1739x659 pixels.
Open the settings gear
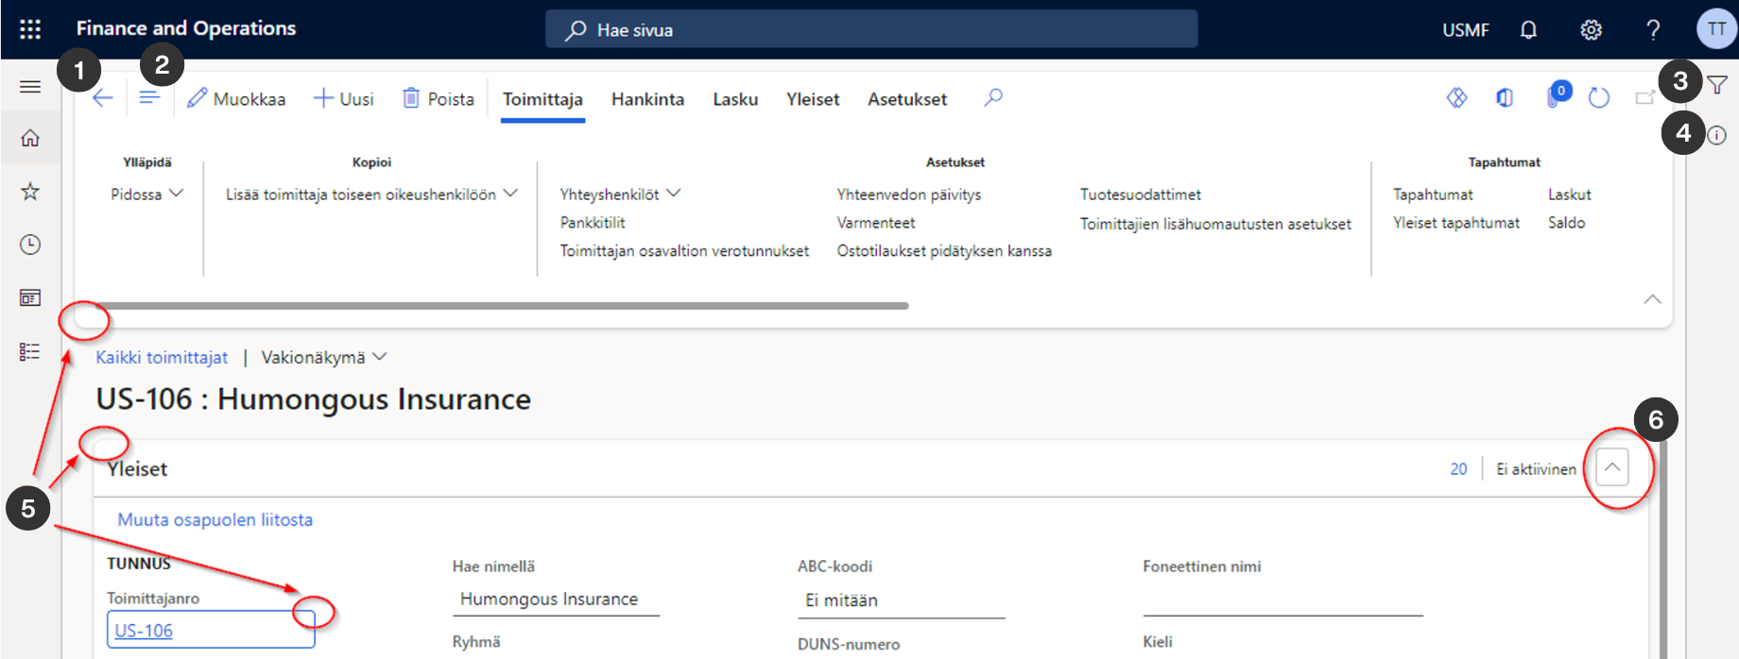[1592, 30]
